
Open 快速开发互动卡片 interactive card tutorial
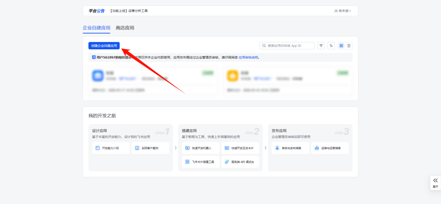pyautogui.click(x=240, y=148)
